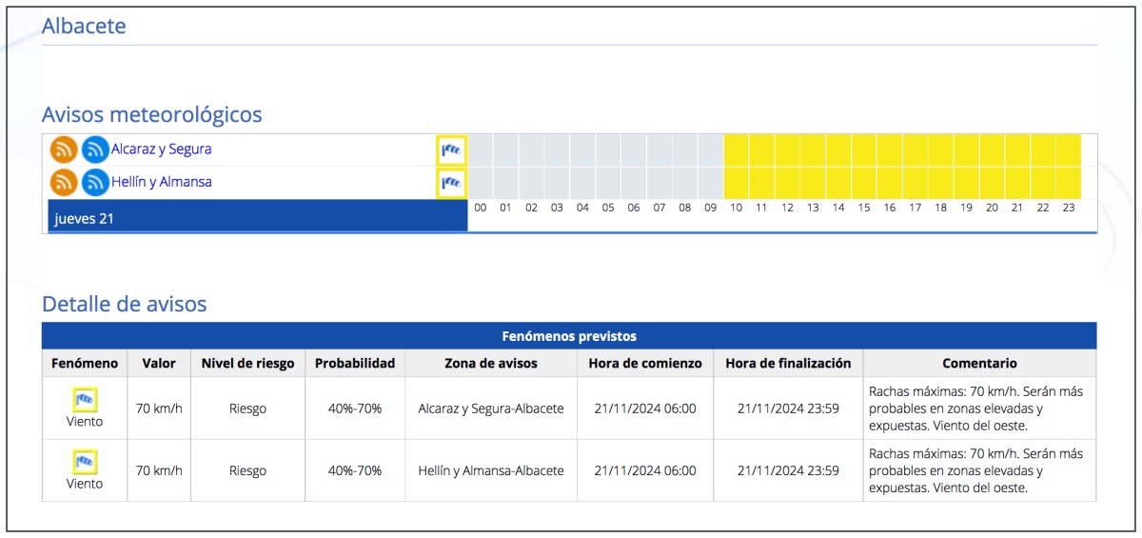Click the Fenómeno column header
1142x538 pixels.
(x=85, y=363)
